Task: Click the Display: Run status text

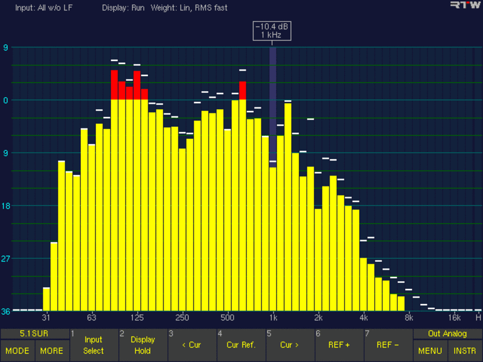Action: [123, 8]
